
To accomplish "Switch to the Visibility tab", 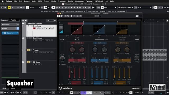I will (x=13, y=20).
